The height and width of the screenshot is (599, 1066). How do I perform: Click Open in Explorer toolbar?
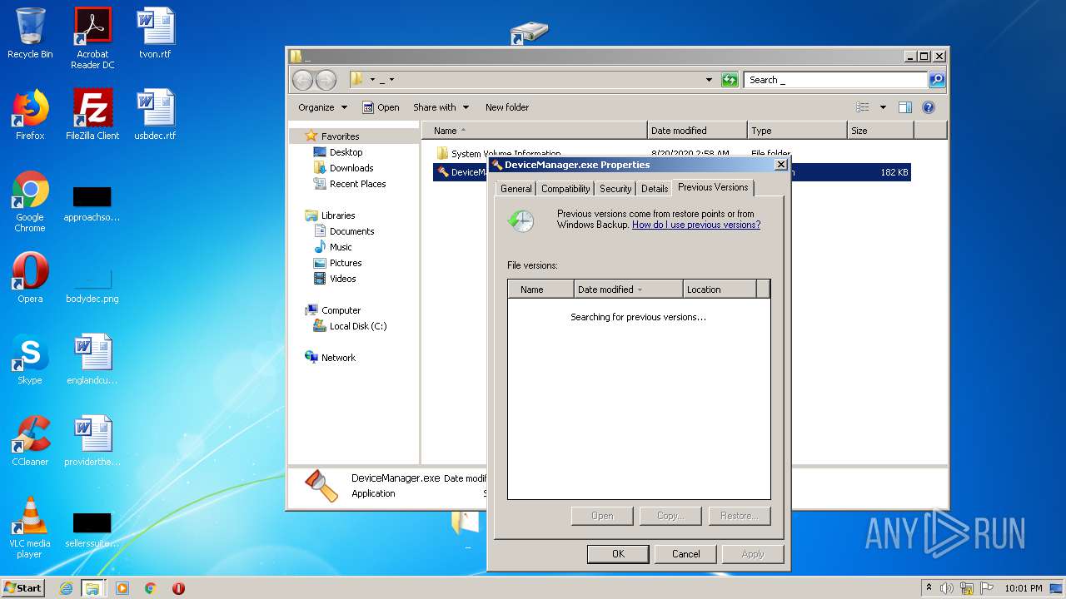pyautogui.click(x=381, y=107)
